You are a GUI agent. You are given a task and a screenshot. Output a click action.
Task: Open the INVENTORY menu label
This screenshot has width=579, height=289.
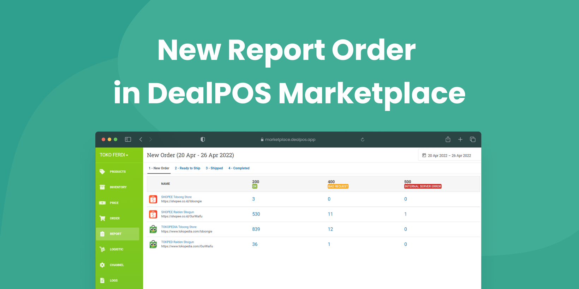(118, 187)
